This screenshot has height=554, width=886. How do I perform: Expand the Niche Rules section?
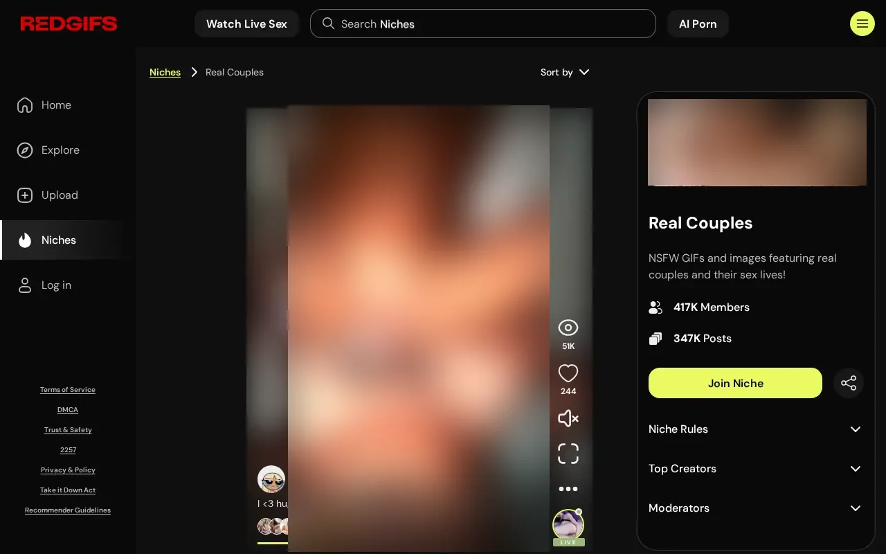756,429
